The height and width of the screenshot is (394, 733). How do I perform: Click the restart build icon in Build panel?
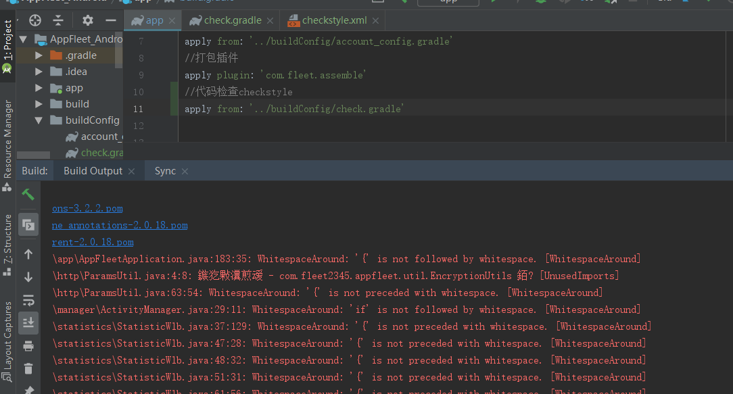point(28,225)
